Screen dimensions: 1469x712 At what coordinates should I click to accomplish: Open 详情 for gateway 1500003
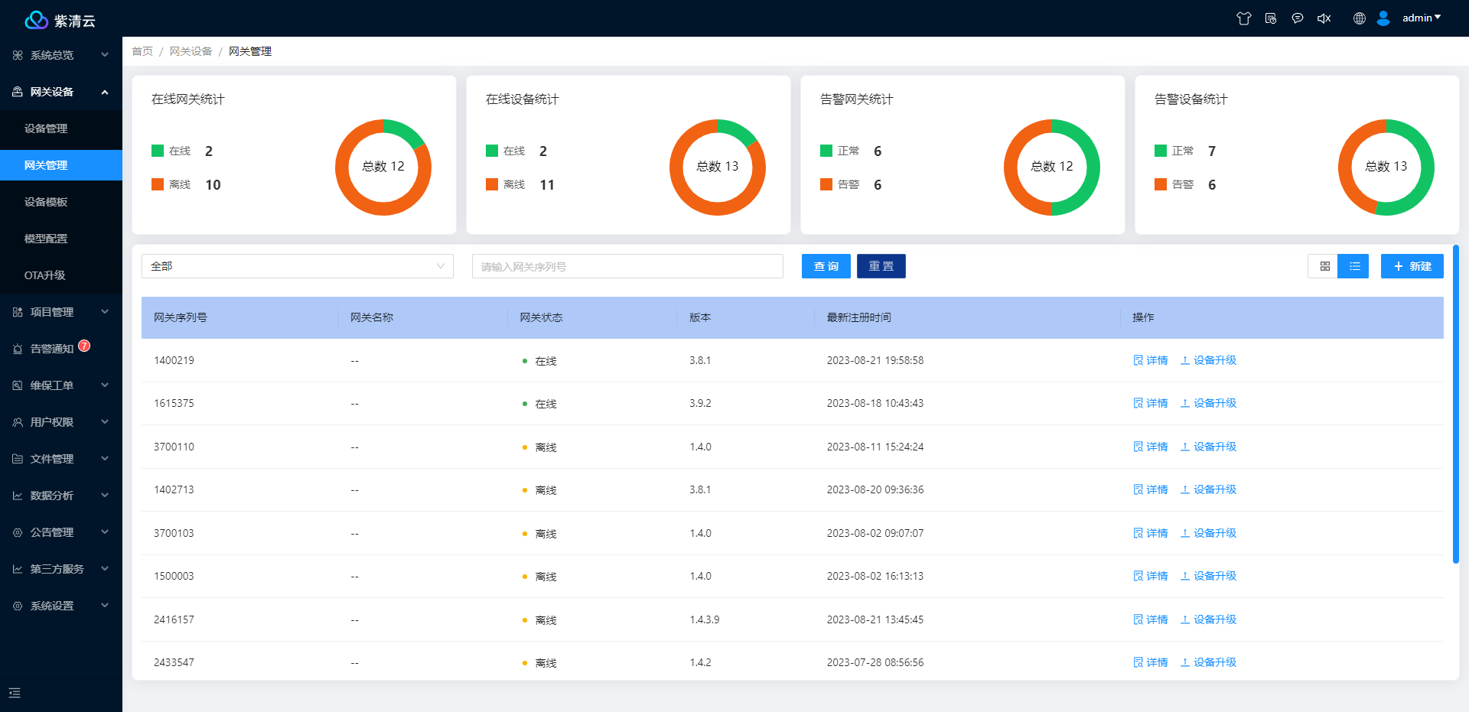tap(1151, 576)
